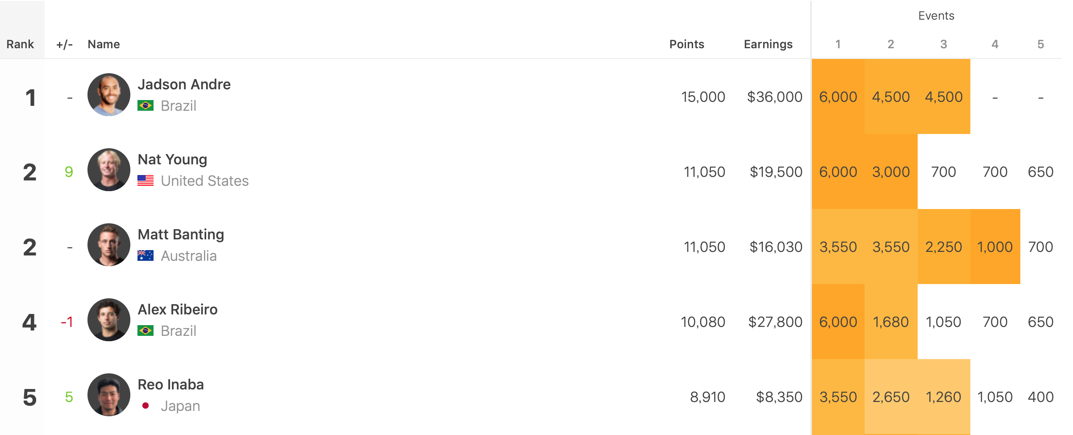1073x435 pixels.
Task: Open the Jadson Andre name link
Action: click(x=184, y=84)
